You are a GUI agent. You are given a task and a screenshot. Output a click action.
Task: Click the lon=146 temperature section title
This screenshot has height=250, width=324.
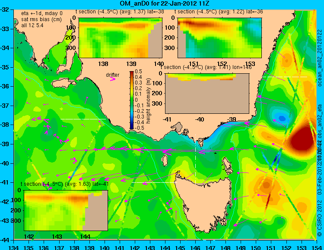(206, 67)
